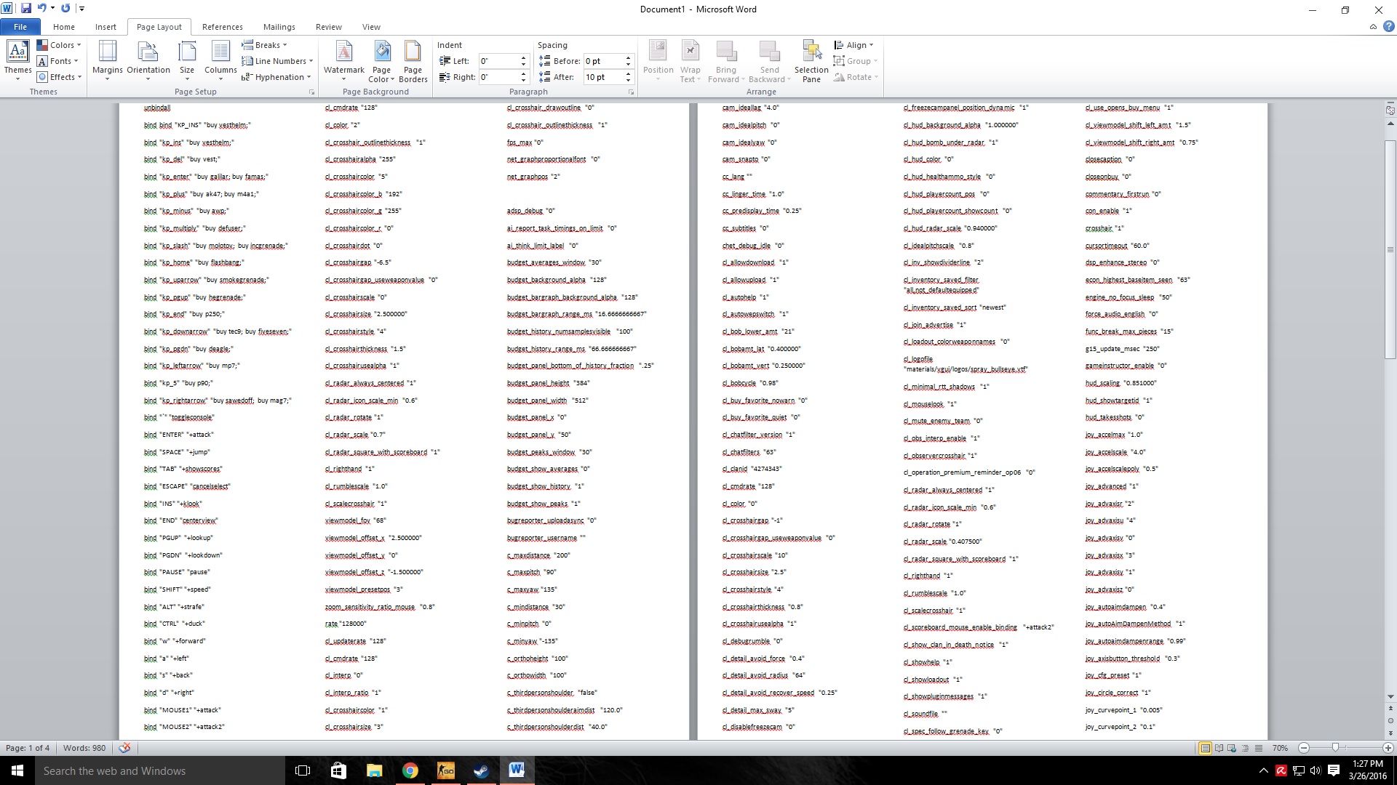The image size is (1397, 785).
Task: Expand the Hyphenation dropdown
Action: (x=276, y=77)
